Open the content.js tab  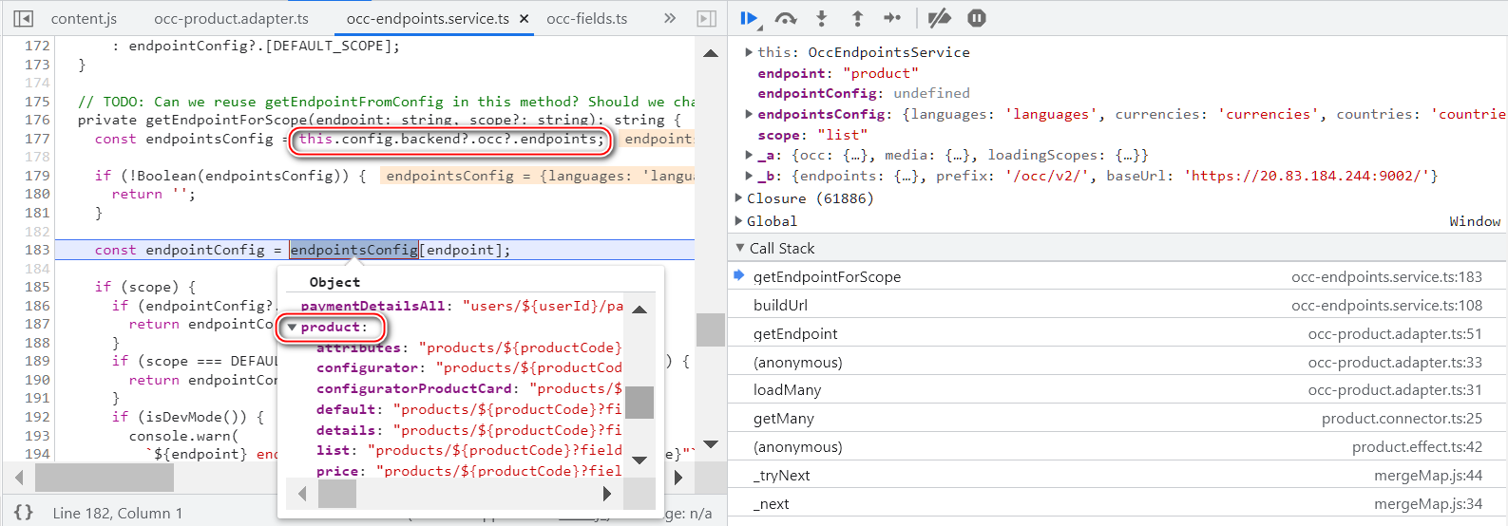coord(84,19)
